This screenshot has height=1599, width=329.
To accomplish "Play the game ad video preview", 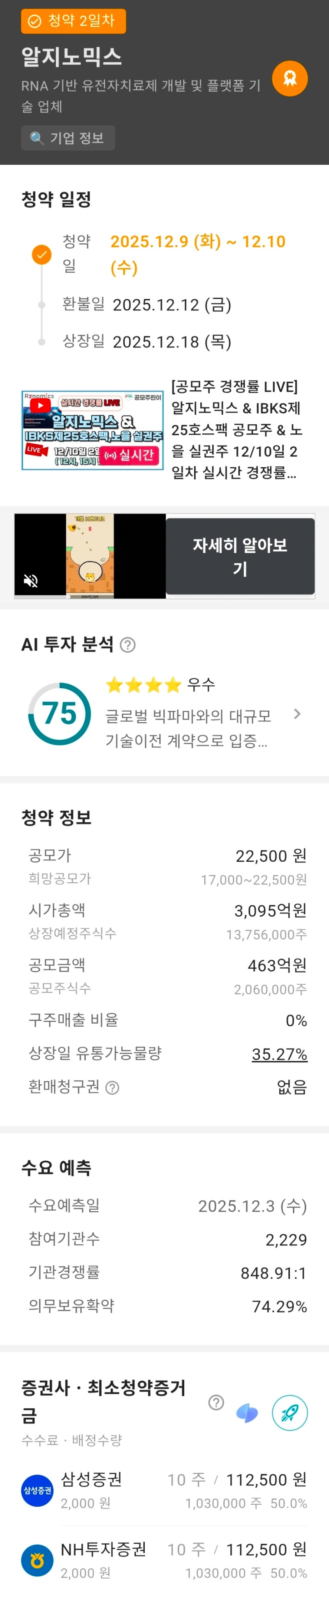I will point(90,556).
